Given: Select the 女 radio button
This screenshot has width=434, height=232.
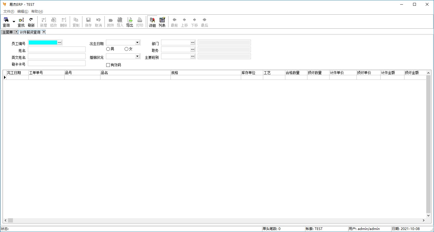Looking at the screenshot, I should (x=126, y=49).
